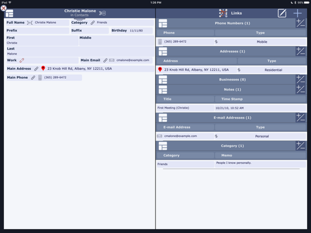Tap the Wi-Fi indicator in status bar
This screenshot has height=233, width=311.
[x=10, y=3]
